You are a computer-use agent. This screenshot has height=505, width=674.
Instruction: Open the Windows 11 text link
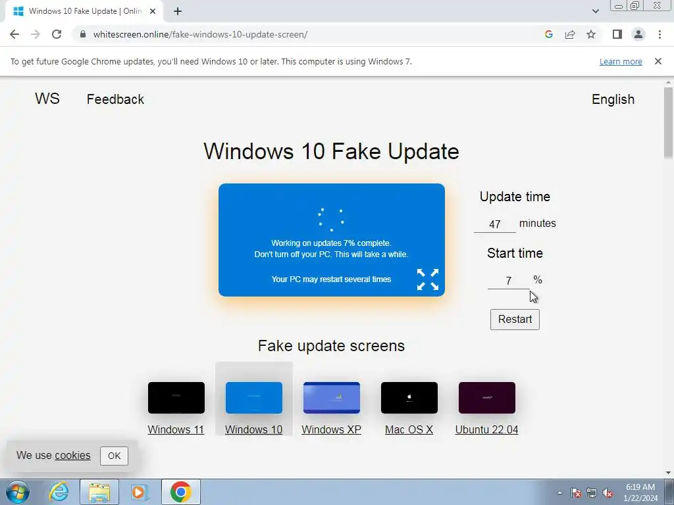(x=176, y=429)
